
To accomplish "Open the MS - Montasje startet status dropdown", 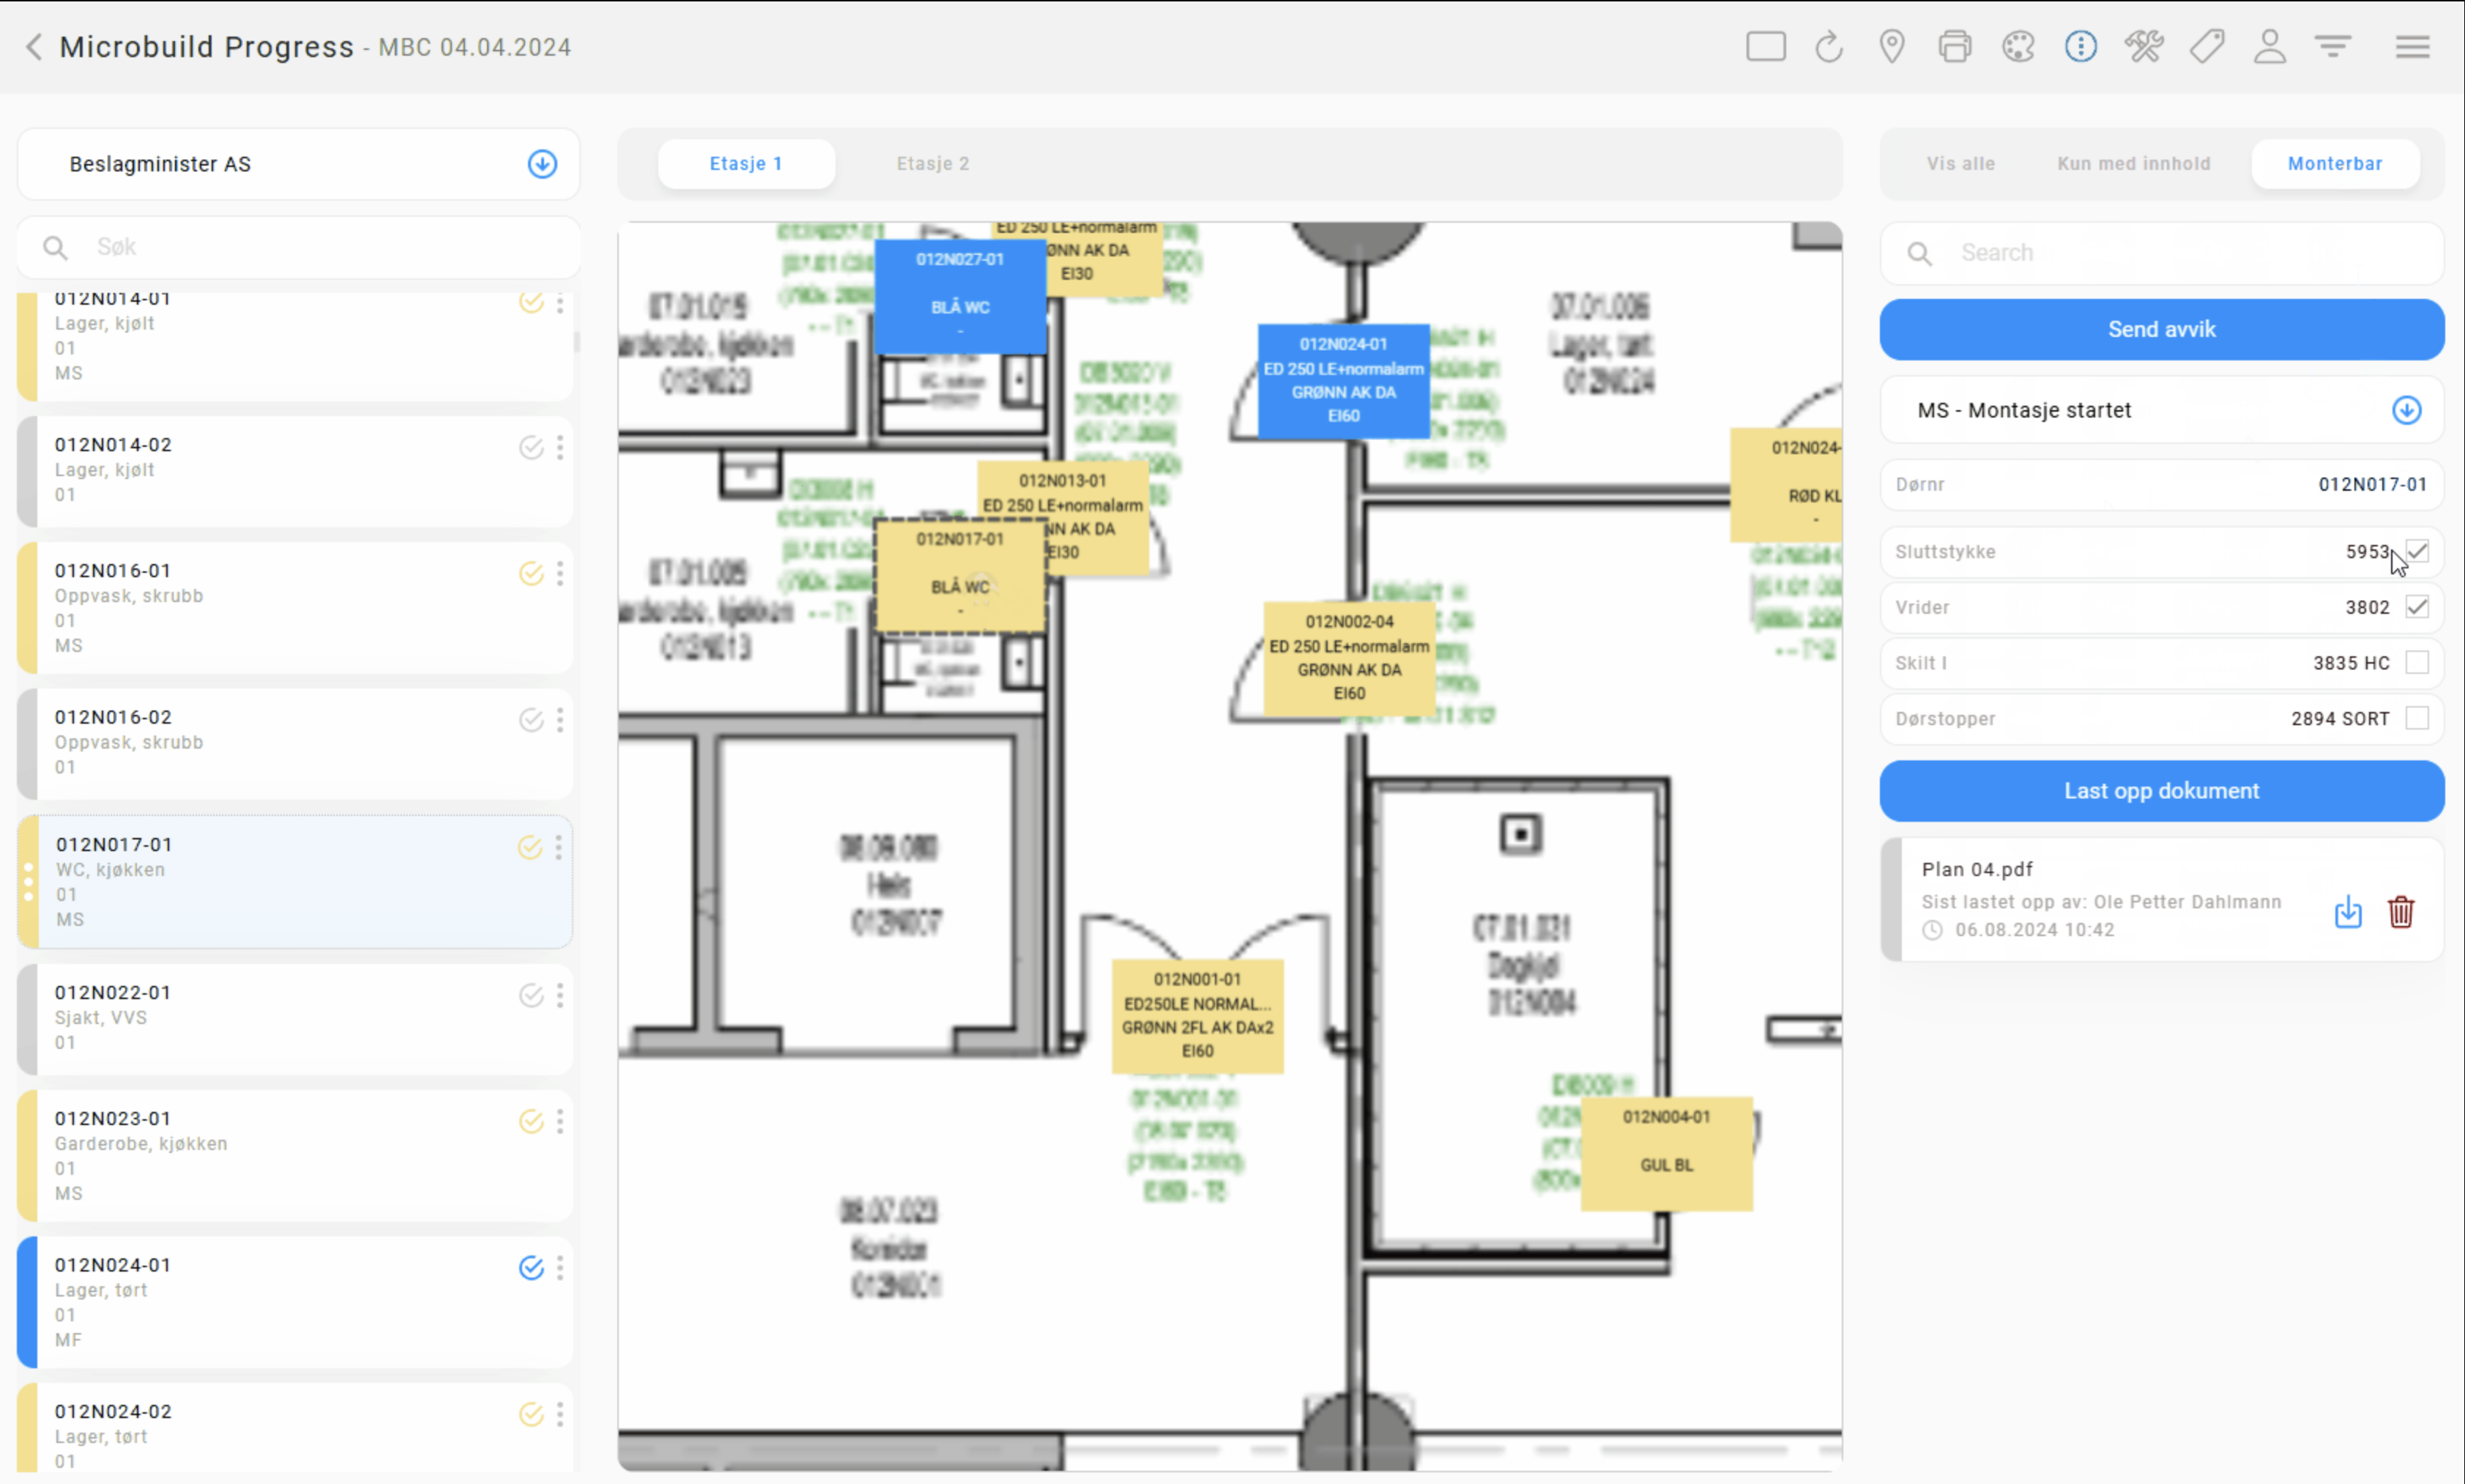I will (x=2406, y=410).
